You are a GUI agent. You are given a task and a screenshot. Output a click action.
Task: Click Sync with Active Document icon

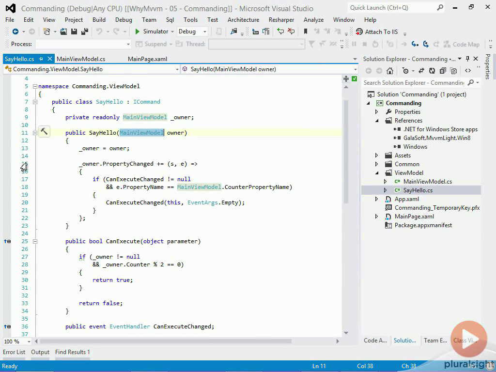coord(421,71)
